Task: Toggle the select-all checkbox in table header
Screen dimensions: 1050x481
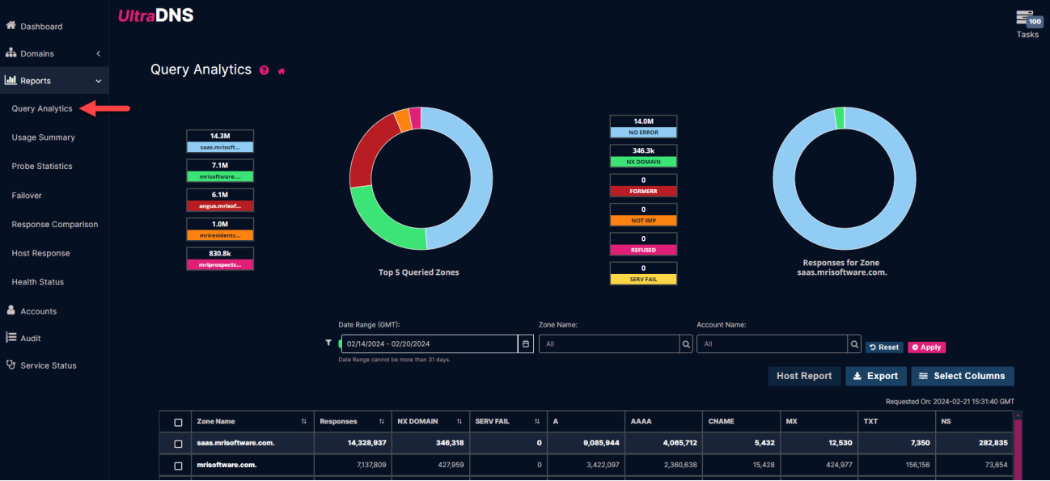Action: (178, 422)
